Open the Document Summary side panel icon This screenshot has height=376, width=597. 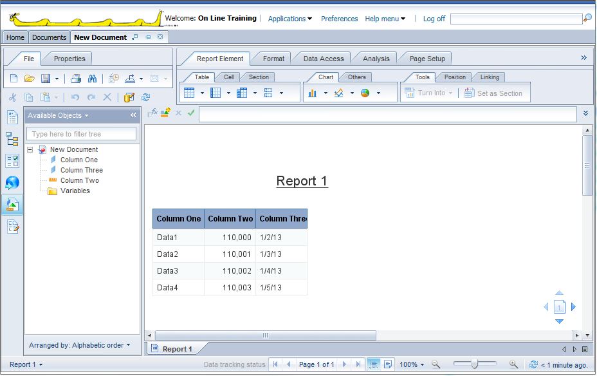tap(13, 117)
